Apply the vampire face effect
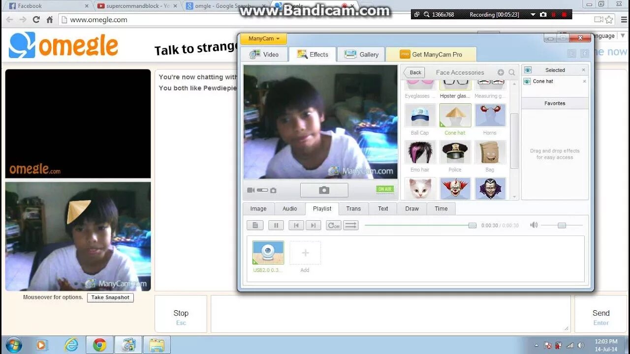Viewport: 630px width, 354px height. pyautogui.click(x=490, y=188)
